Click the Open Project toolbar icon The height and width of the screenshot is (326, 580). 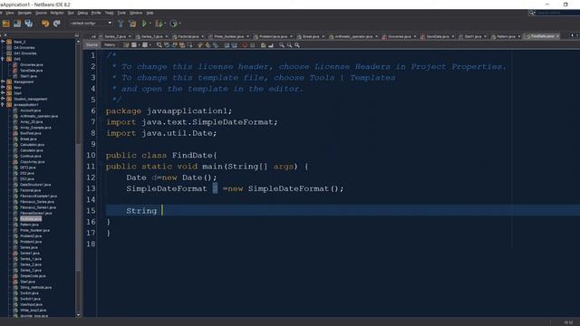pyautogui.click(x=17, y=24)
